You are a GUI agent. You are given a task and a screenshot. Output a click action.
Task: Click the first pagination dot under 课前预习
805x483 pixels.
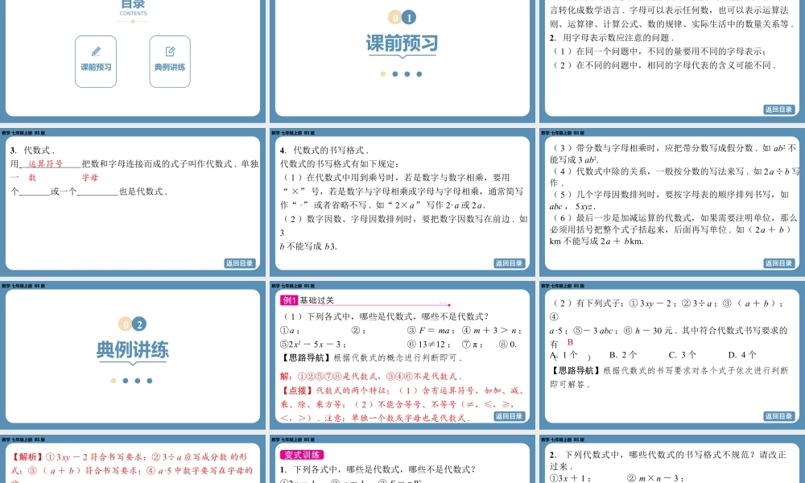click(x=385, y=72)
